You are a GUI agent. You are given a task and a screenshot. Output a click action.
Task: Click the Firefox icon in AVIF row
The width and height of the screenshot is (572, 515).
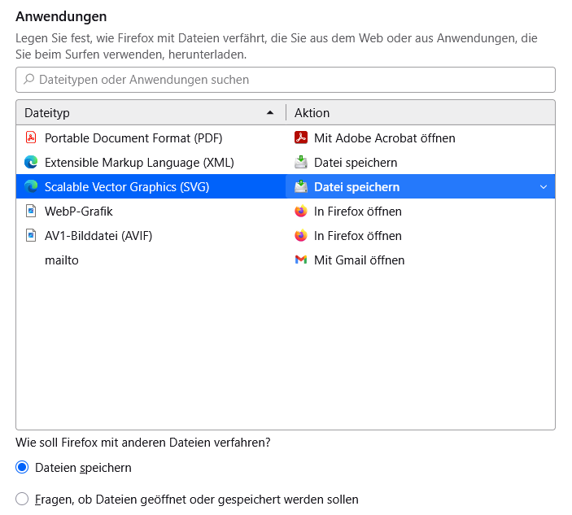301,236
